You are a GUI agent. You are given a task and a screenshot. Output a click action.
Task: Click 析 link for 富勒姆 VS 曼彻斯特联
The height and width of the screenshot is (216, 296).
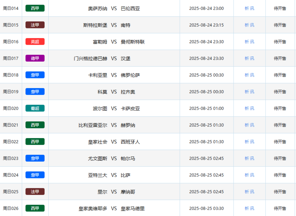coord(247,42)
